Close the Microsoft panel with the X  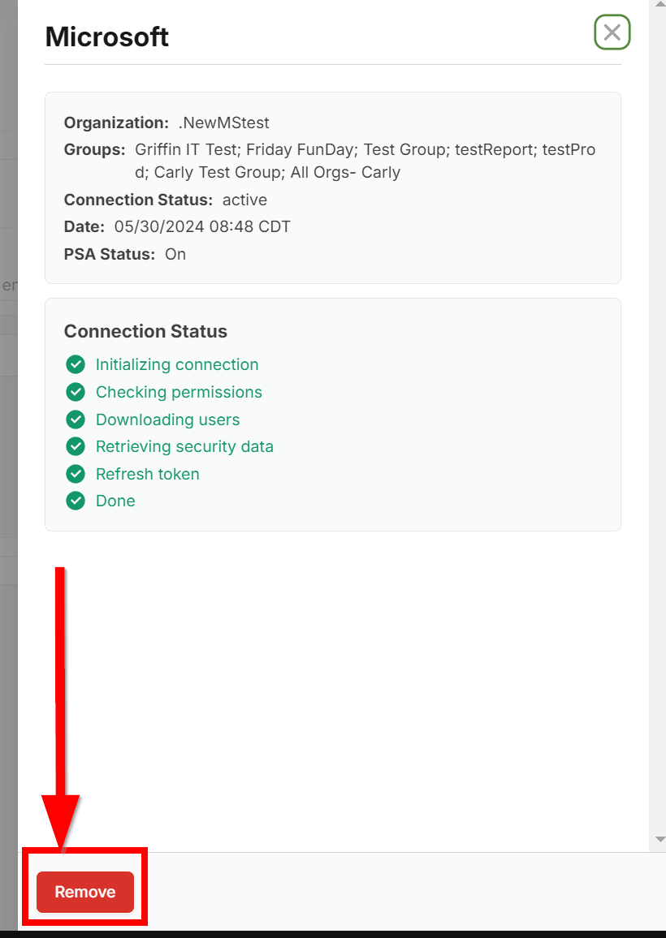(612, 32)
